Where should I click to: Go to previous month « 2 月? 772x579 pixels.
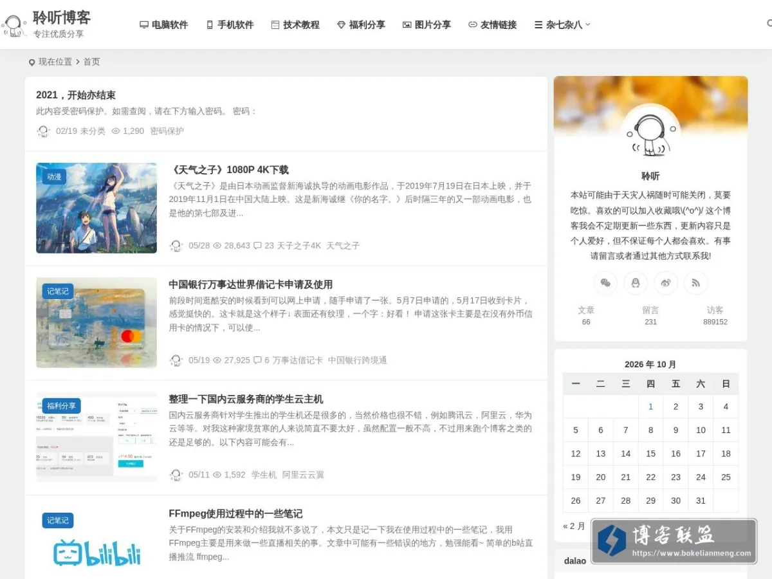574,526
